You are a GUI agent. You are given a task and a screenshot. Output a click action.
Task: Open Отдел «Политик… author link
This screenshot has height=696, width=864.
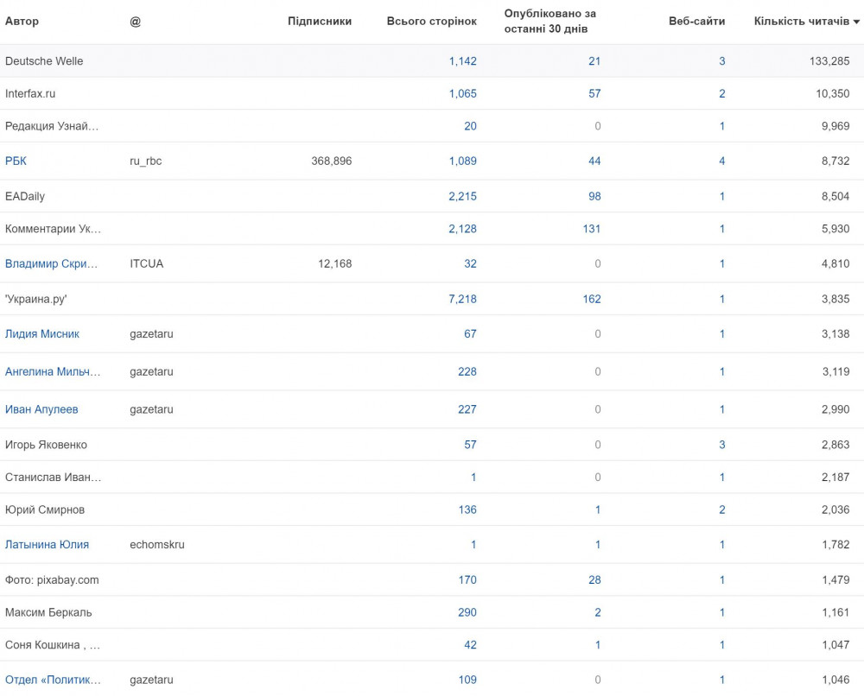[x=53, y=680]
